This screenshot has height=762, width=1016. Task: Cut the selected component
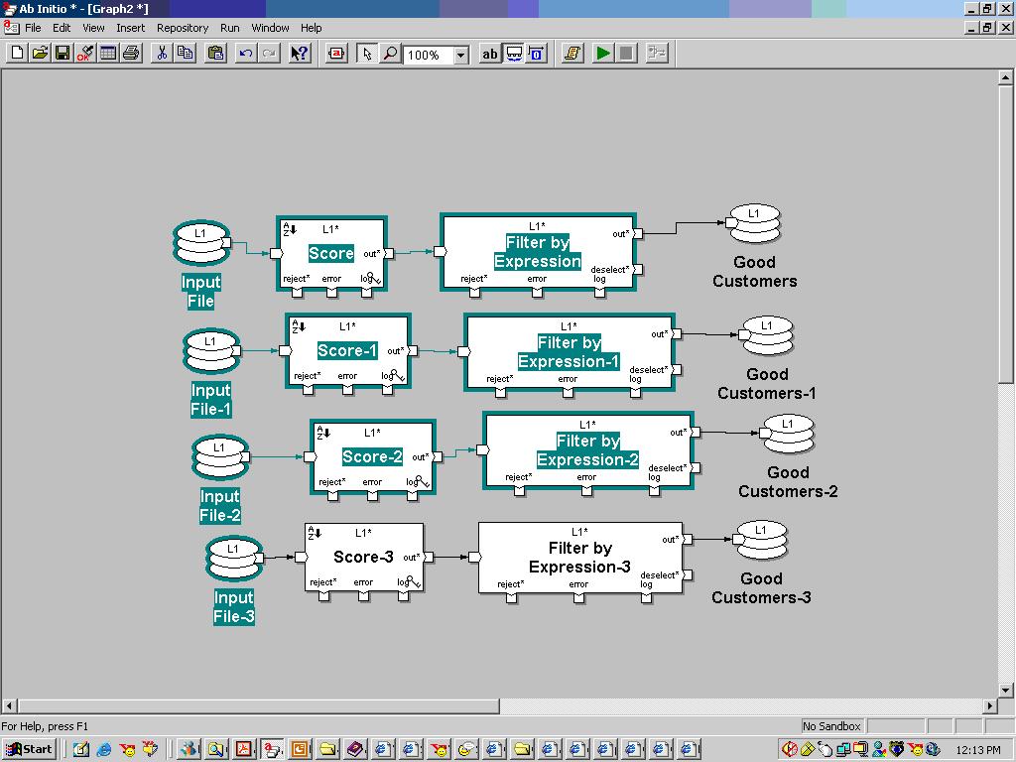click(163, 54)
